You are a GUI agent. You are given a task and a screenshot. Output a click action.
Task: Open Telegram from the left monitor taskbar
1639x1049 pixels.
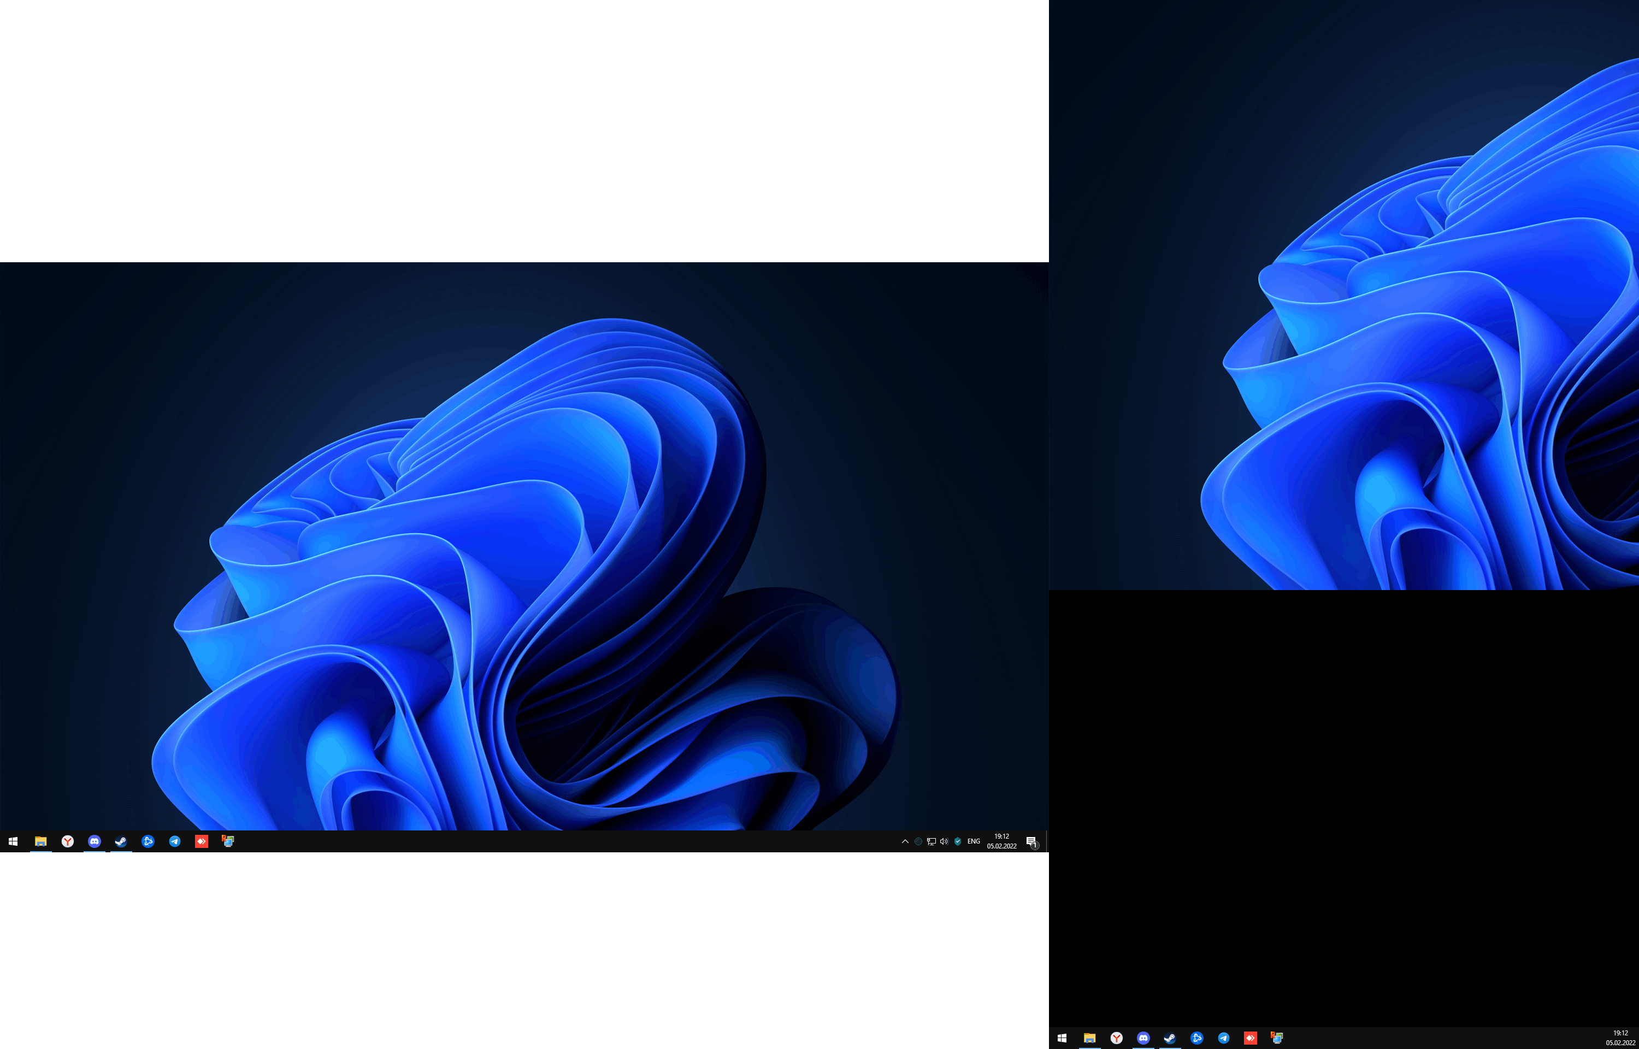pyautogui.click(x=175, y=842)
